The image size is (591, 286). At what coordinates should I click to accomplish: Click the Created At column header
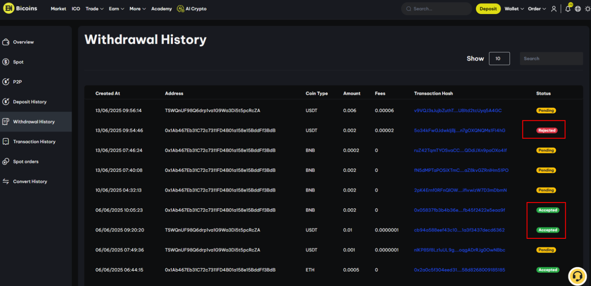point(108,94)
